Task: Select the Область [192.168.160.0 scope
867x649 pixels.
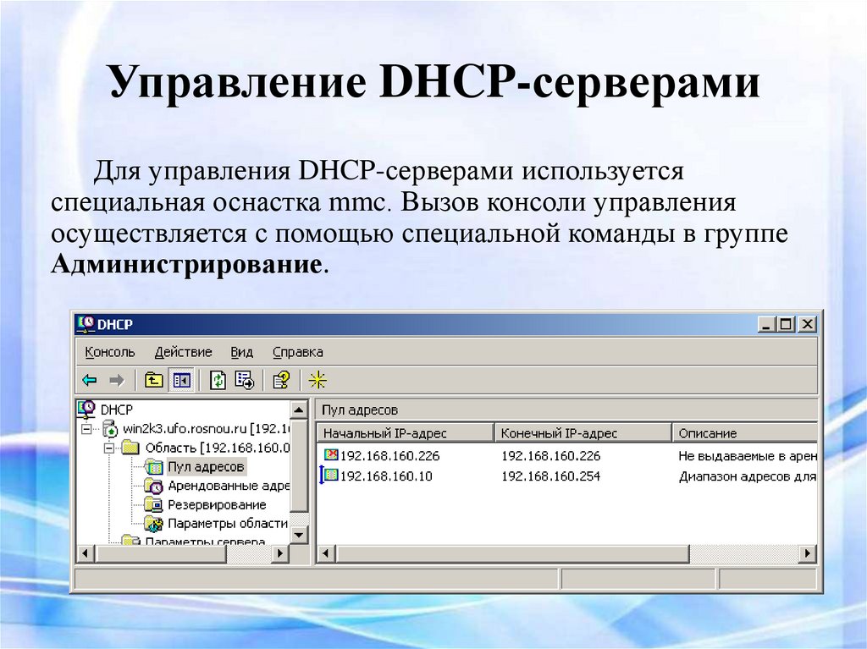Action: [217, 448]
